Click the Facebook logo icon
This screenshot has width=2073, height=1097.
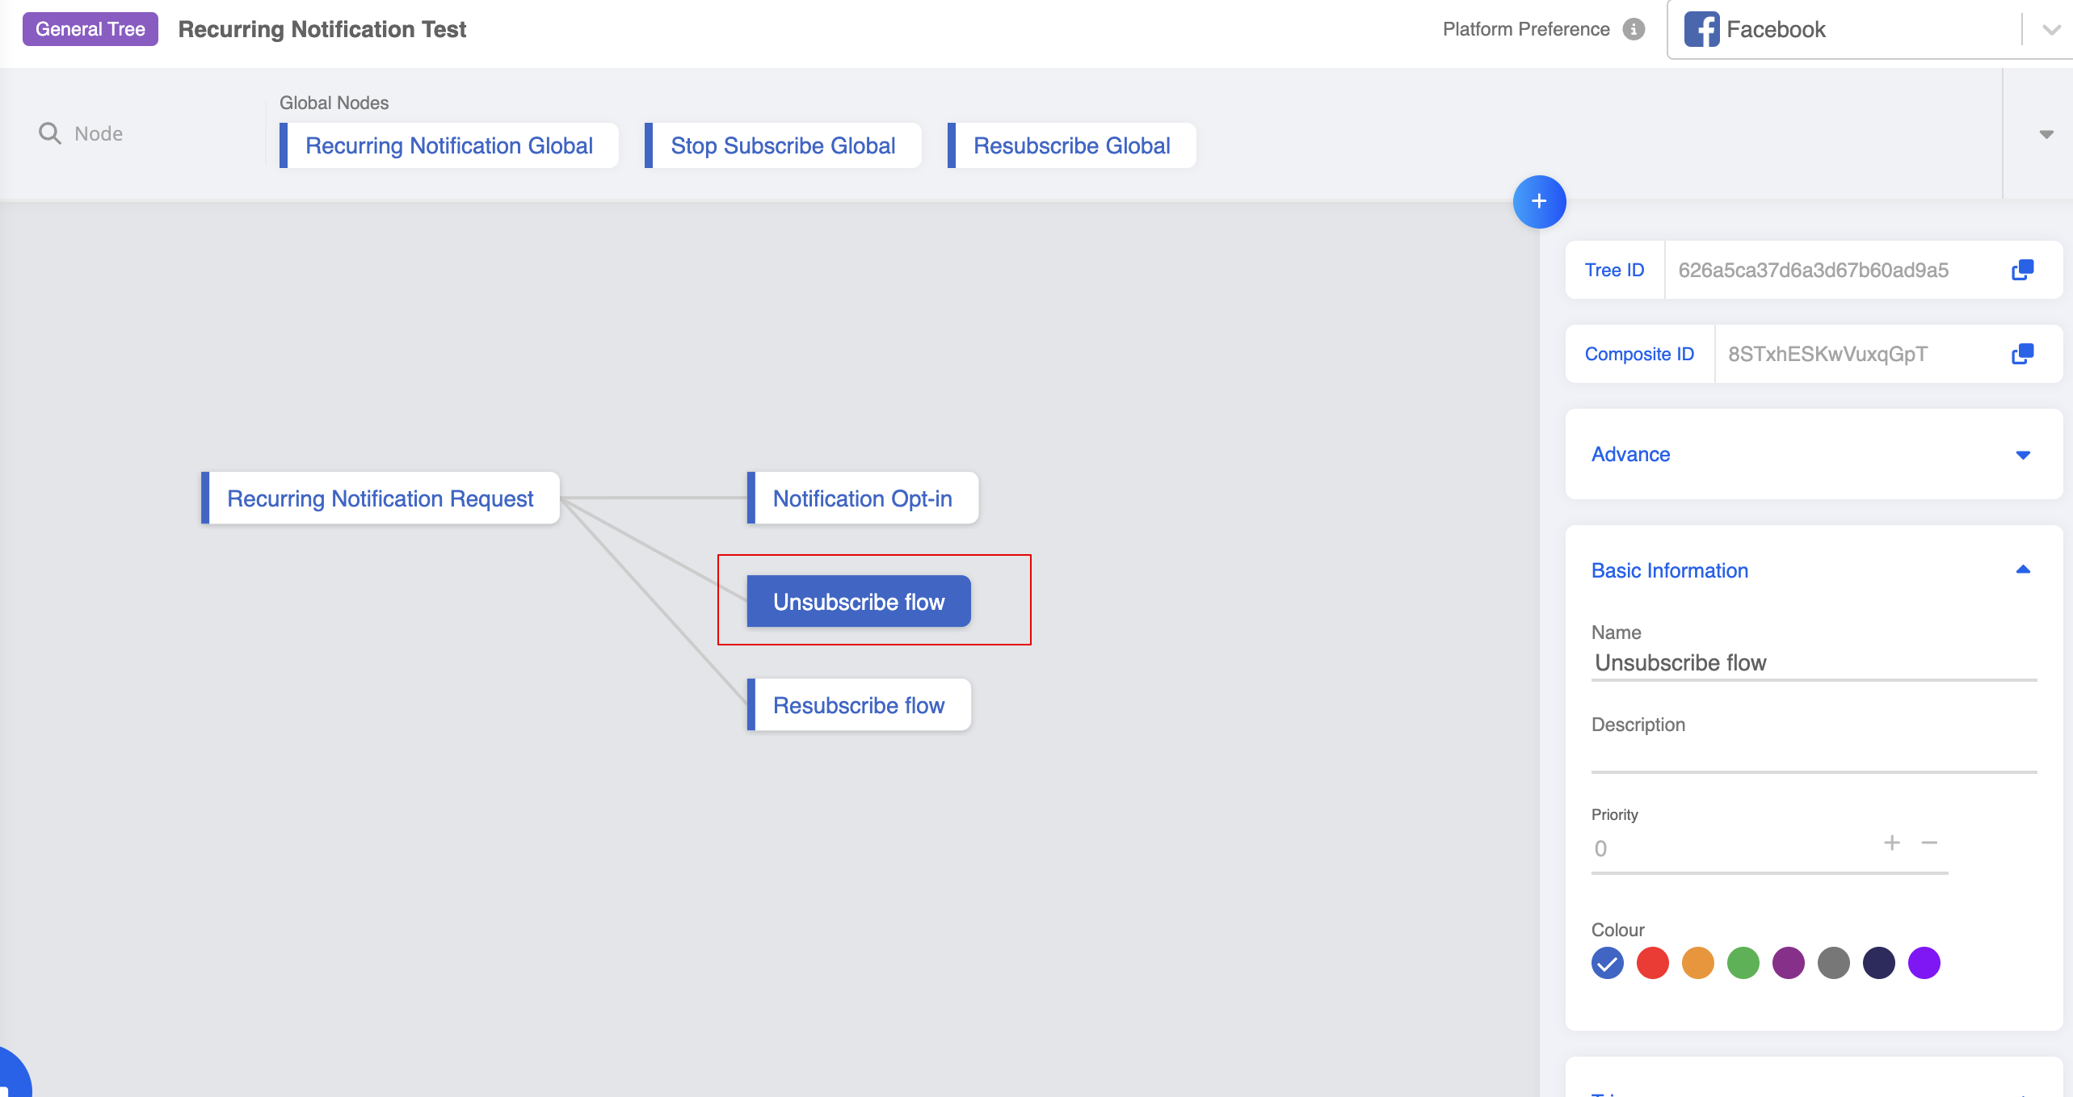coord(1701,29)
